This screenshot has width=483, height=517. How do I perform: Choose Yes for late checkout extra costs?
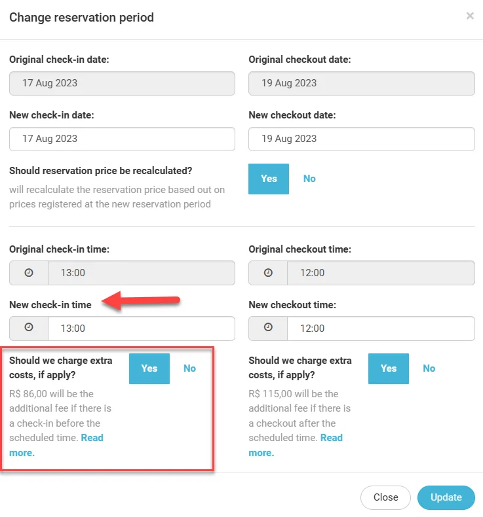point(389,368)
